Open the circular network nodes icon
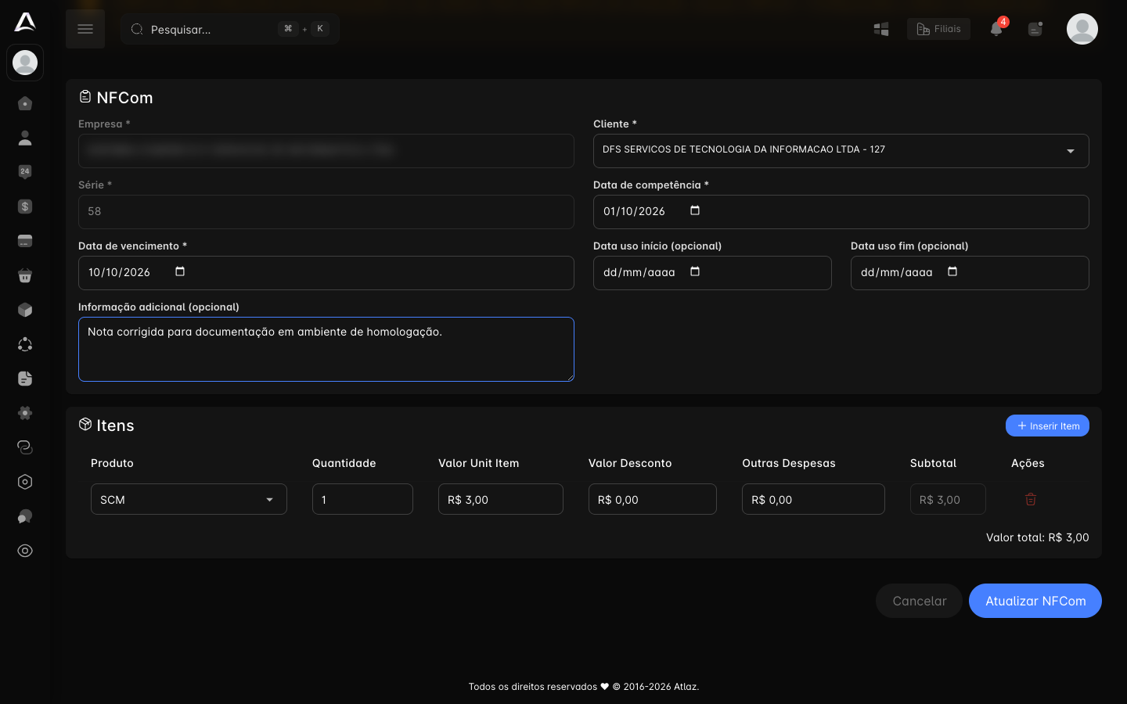The height and width of the screenshot is (704, 1127). (x=25, y=344)
